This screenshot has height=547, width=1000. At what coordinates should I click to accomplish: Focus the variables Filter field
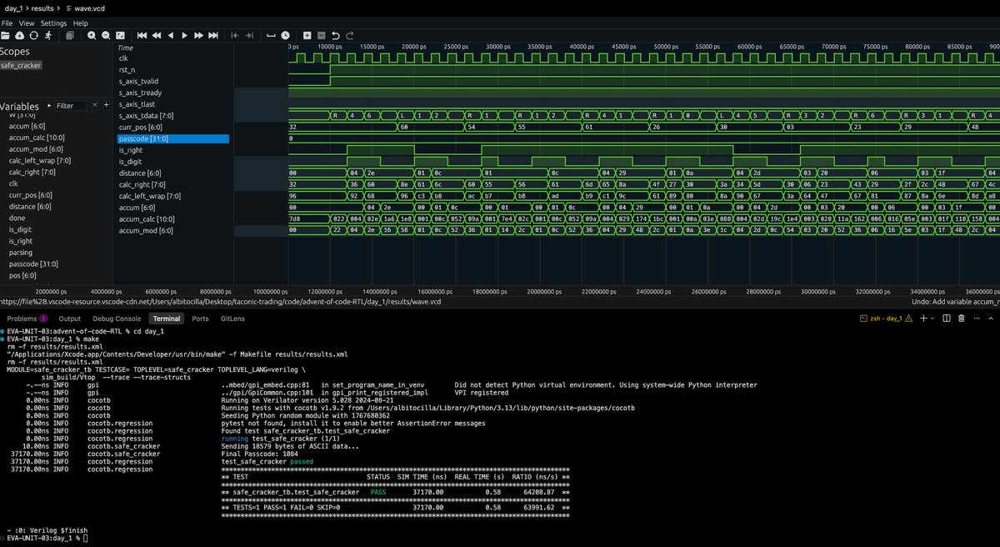coord(71,106)
